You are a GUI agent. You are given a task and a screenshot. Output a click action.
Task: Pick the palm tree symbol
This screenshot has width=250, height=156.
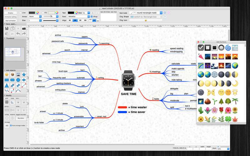click(235, 101)
